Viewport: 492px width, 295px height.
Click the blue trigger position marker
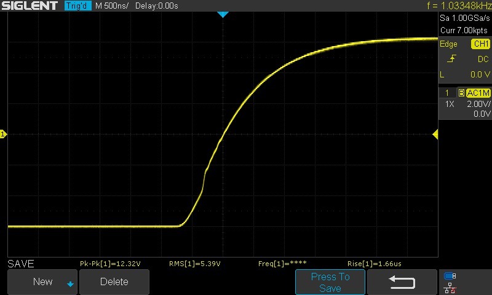tap(223, 14)
